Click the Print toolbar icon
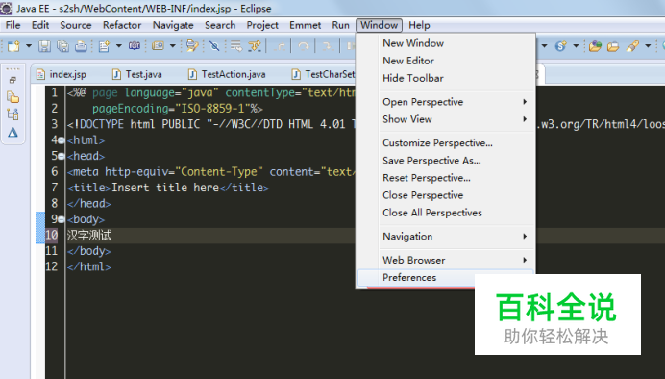The width and height of the screenshot is (665, 379). (x=81, y=46)
